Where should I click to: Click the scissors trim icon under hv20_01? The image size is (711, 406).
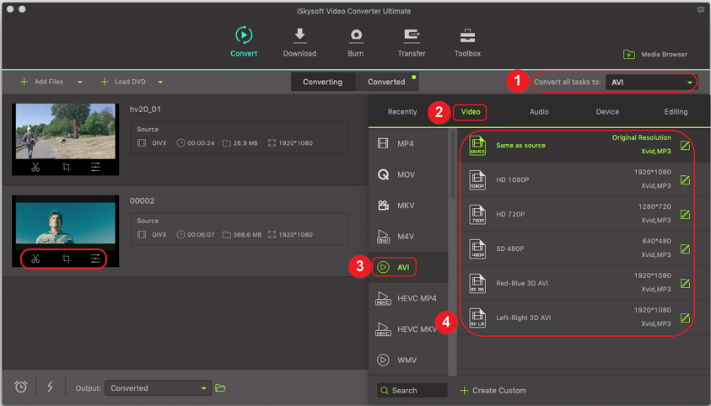[35, 168]
